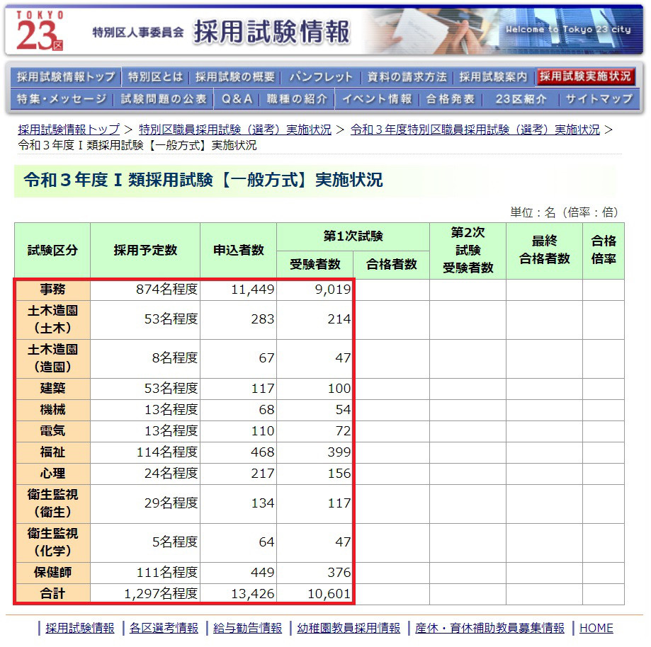Select row label 建築
The height and width of the screenshot is (647, 651).
pos(52,389)
